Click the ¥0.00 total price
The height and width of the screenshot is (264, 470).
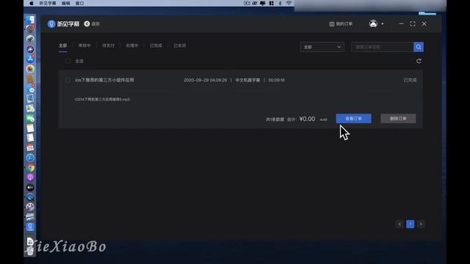(307, 119)
